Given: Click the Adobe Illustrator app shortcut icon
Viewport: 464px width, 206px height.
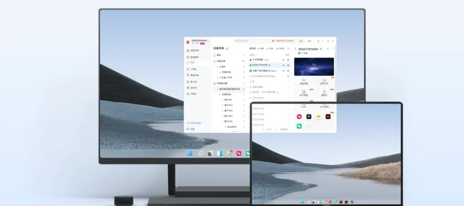Looking at the screenshot, I should tap(327, 117).
